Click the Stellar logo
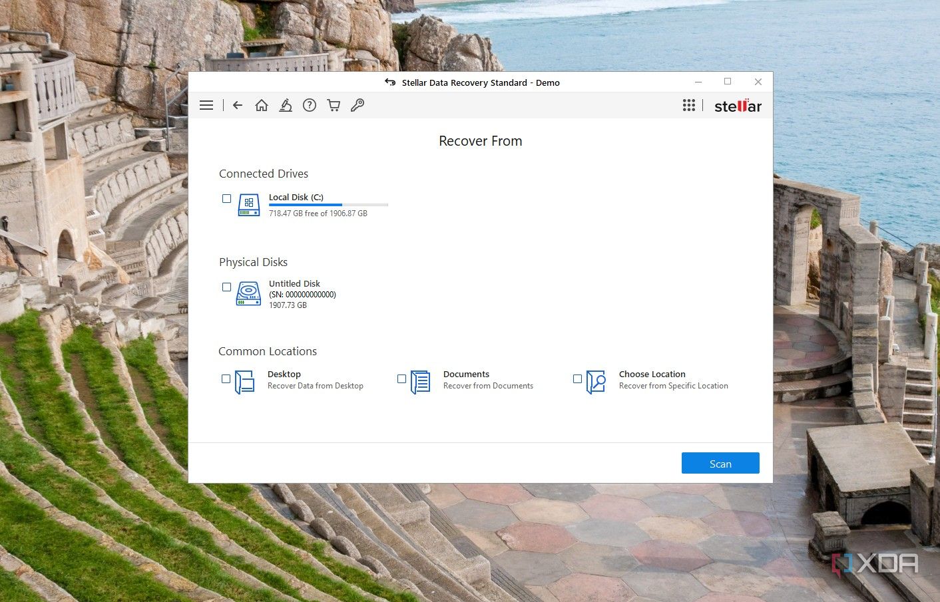This screenshot has height=602, width=940. pyautogui.click(x=738, y=106)
